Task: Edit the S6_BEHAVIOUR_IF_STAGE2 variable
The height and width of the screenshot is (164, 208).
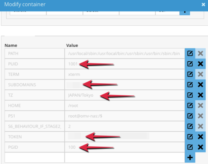Action: (190, 126)
